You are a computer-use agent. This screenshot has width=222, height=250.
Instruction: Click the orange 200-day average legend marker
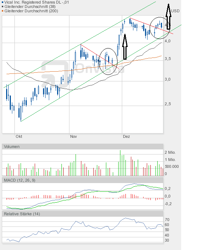click(3, 11)
